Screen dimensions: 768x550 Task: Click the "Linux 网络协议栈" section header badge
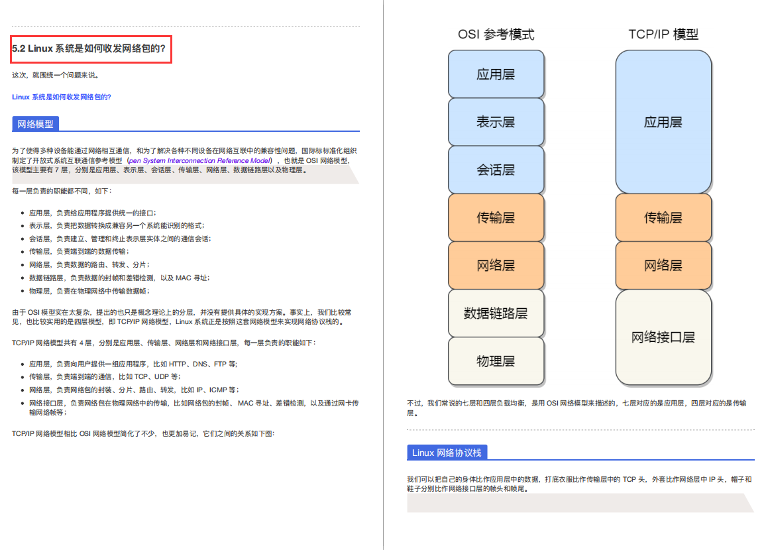pyautogui.click(x=448, y=453)
